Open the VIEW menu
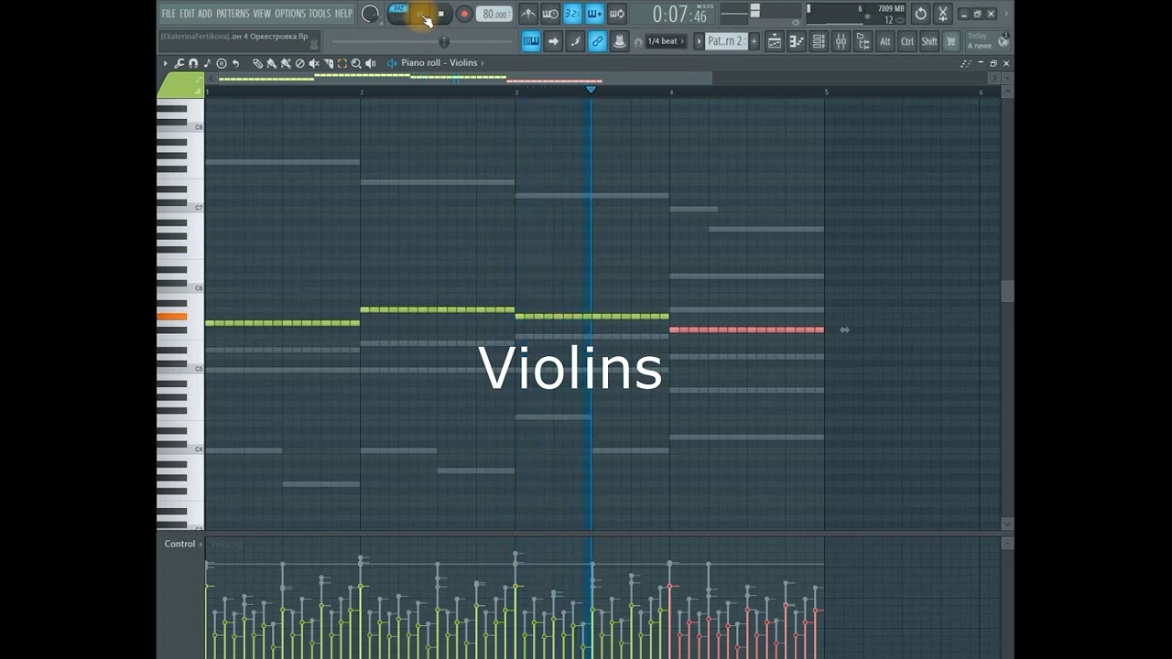 tap(262, 14)
